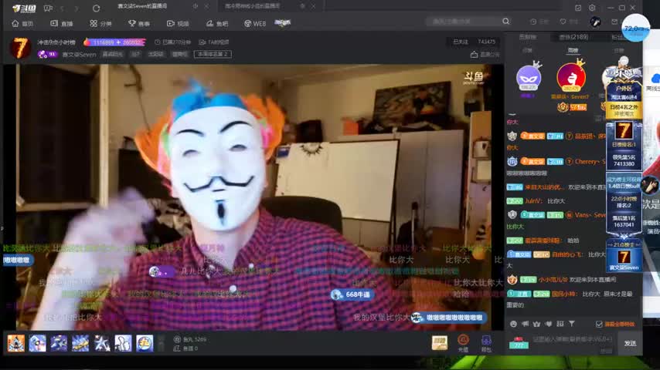Click the crown icon in chat toolbar

pyautogui.click(x=536, y=324)
